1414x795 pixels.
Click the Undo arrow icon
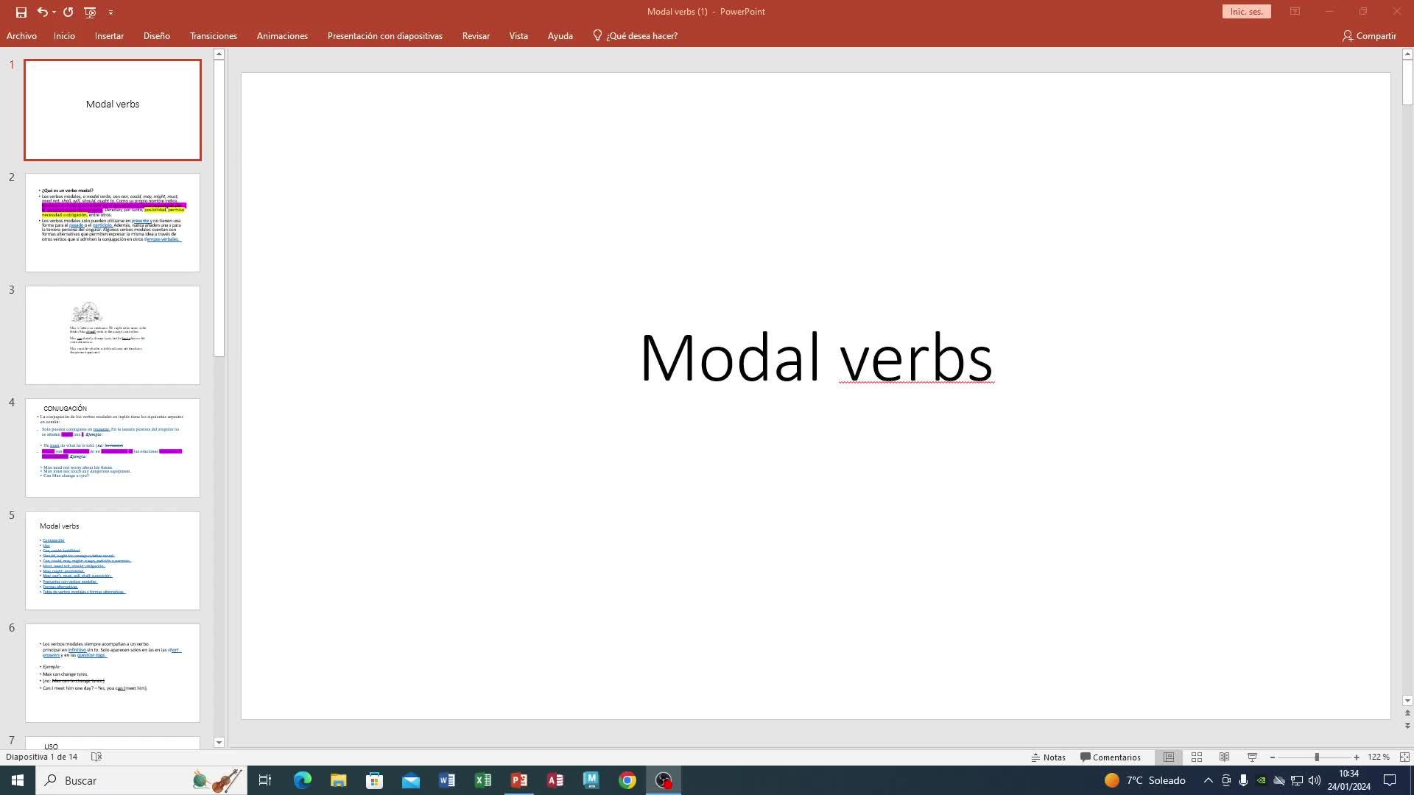[42, 12]
